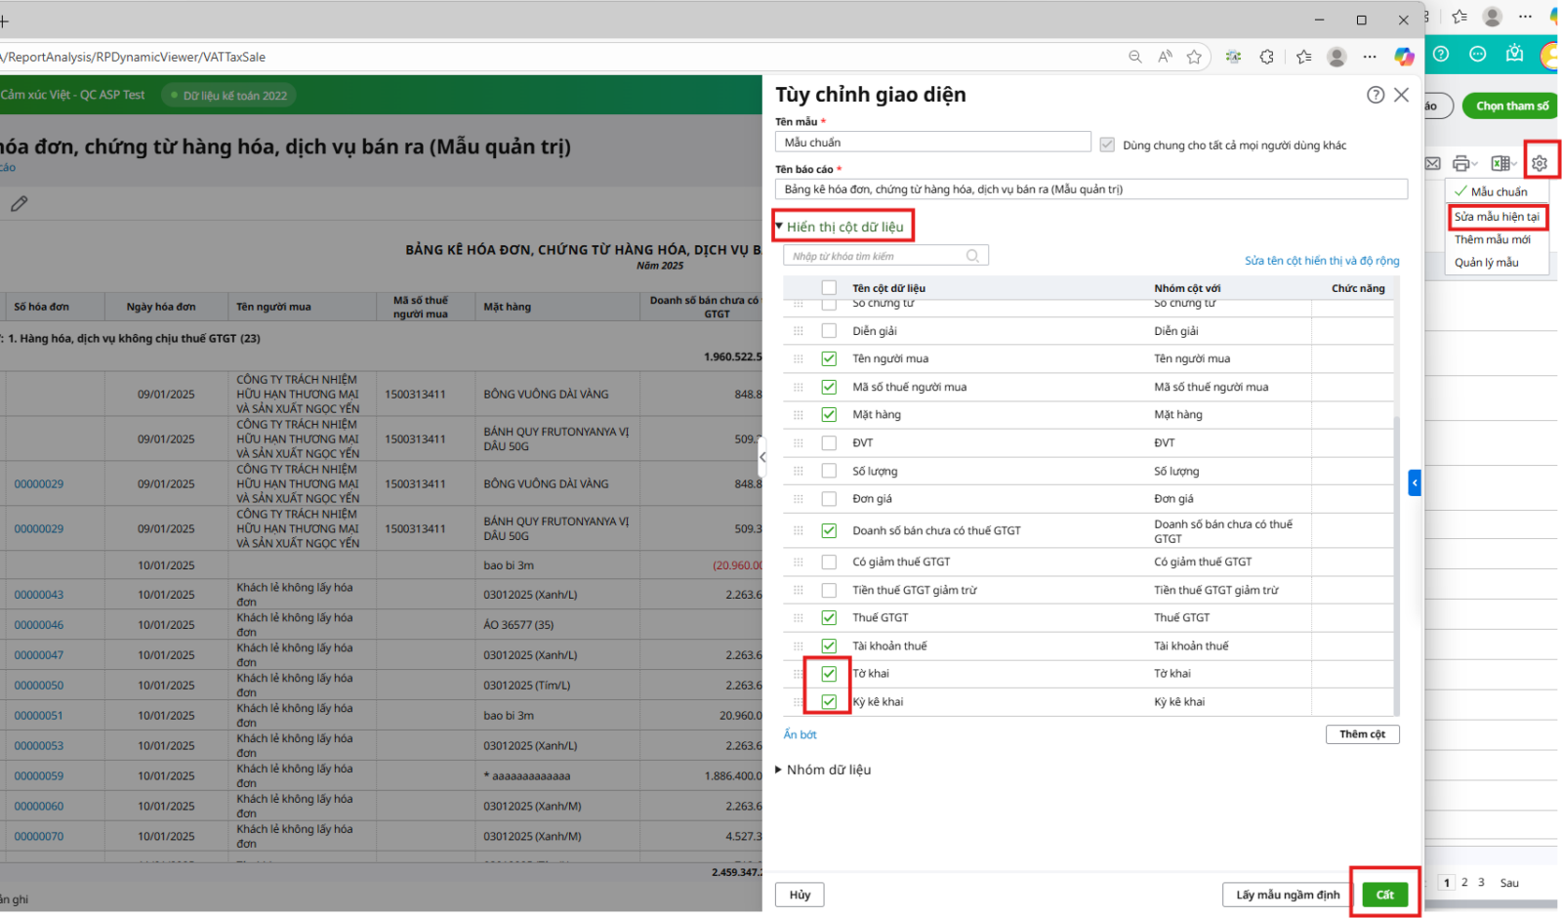Collapse side panel with left chevron handle
This screenshot has height=918, width=1562.
coord(762,457)
